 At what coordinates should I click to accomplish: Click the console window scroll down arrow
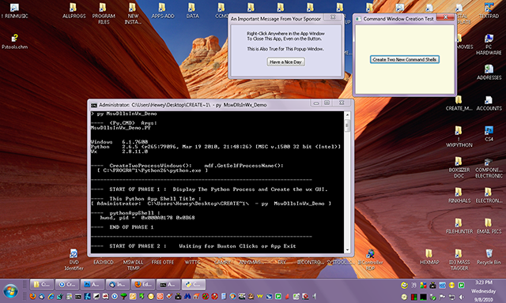click(348, 250)
